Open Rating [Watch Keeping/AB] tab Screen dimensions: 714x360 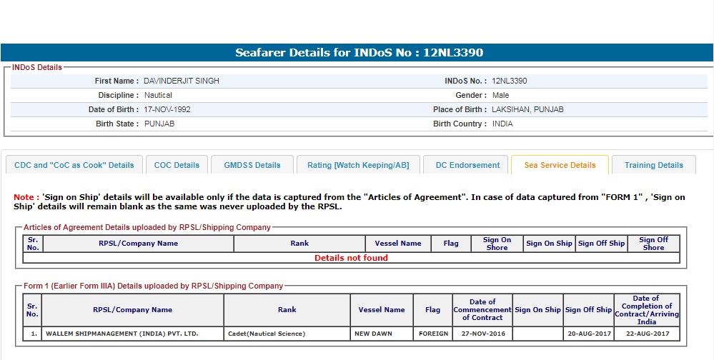click(358, 165)
